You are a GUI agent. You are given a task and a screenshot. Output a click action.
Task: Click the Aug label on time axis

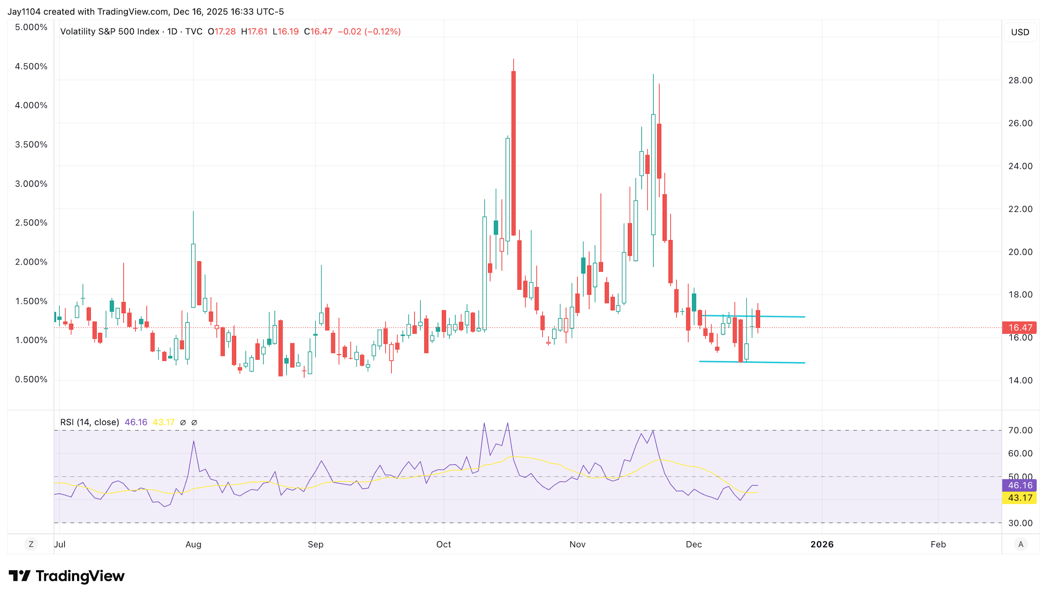pyautogui.click(x=193, y=544)
